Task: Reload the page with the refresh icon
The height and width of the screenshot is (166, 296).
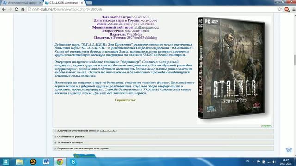Action: [x=17, y=9]
